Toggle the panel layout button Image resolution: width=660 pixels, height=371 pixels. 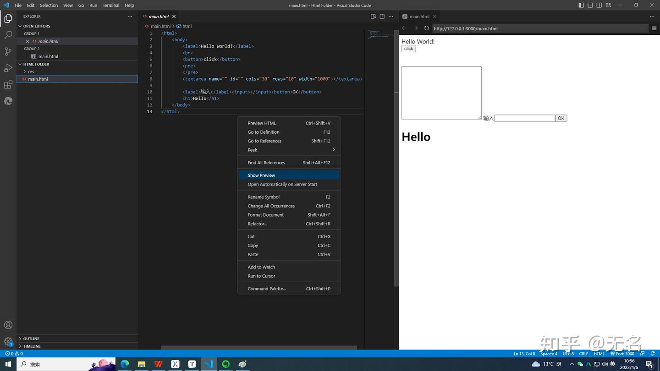[590, 5]
